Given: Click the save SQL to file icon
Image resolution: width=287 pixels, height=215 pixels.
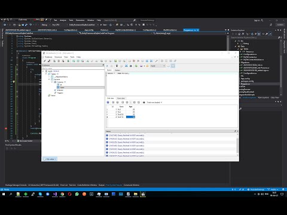Looking at the screenshot, I should [141, 66].
